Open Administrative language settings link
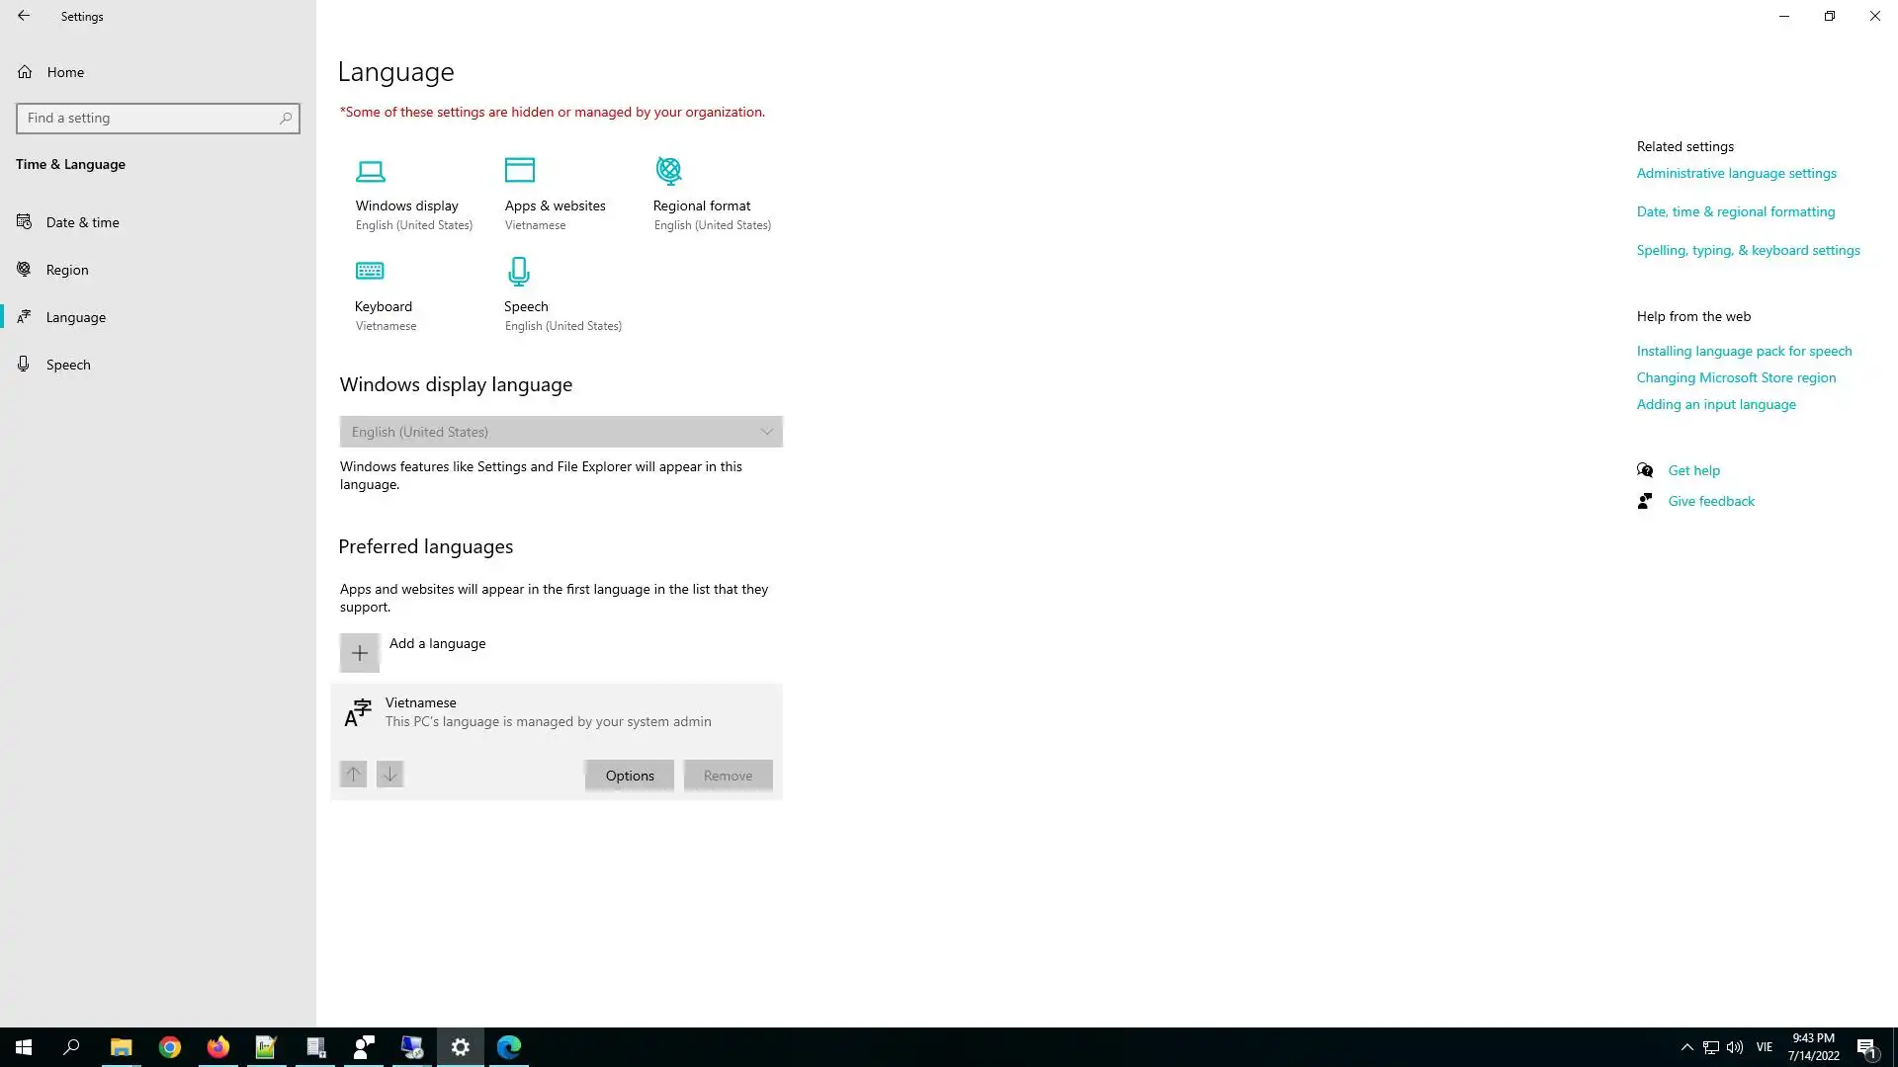 (1736, 173)
